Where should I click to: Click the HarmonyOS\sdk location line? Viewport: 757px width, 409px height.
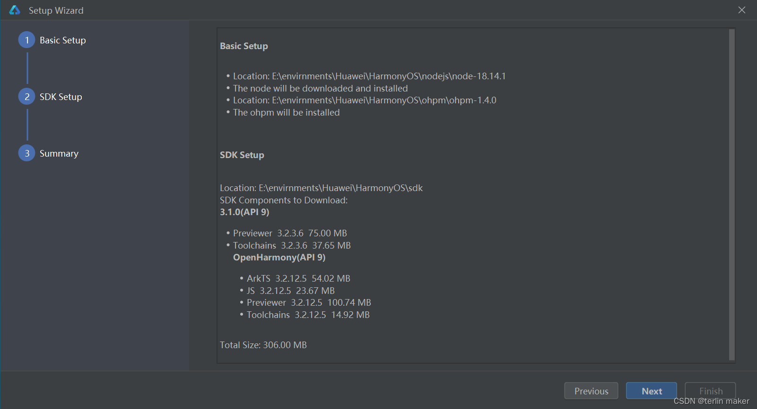pyautogui.click(x=321, y=188)
